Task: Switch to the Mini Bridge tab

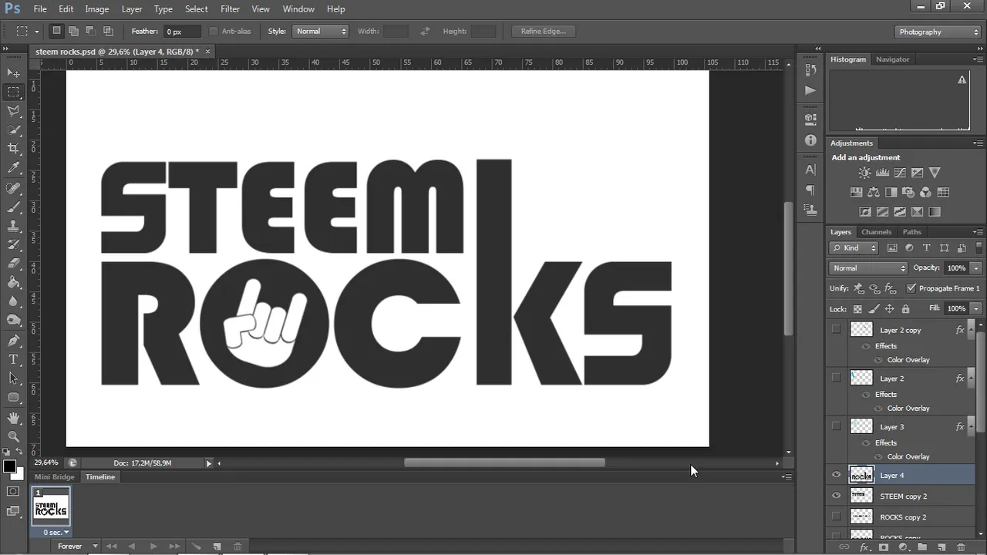Action: (x=55, y=477)
